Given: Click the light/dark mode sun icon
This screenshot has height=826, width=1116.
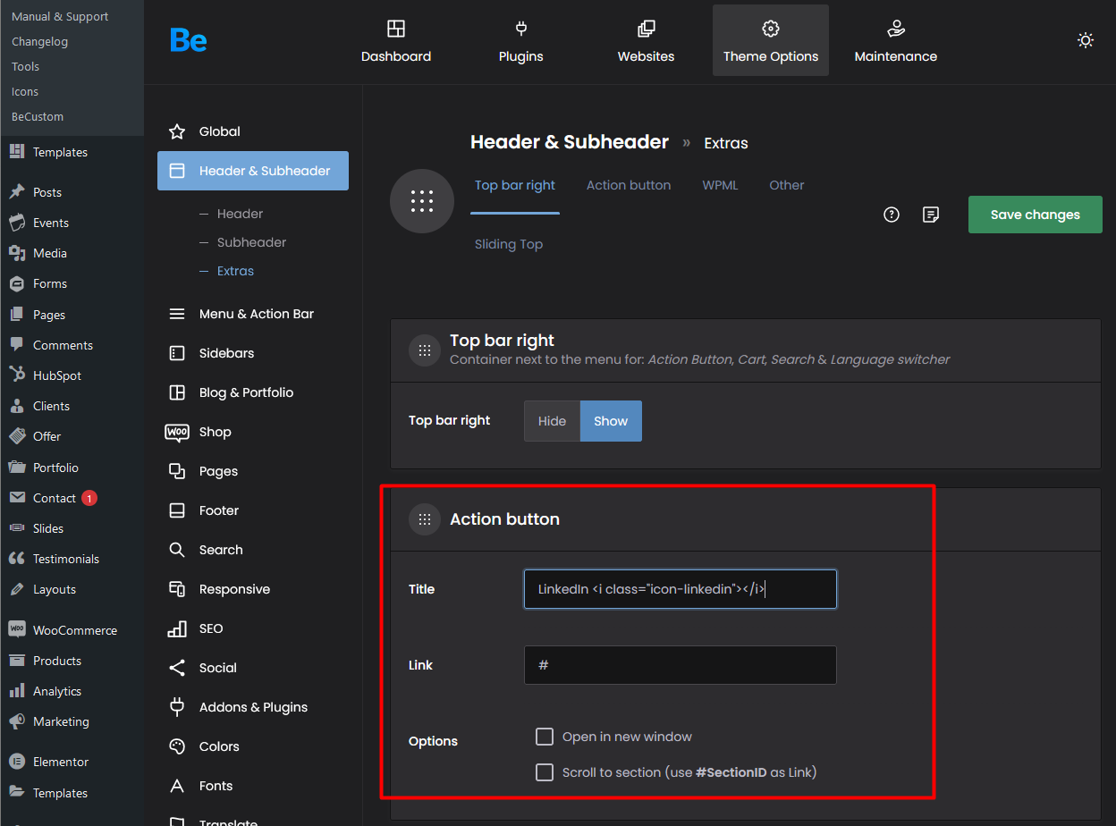Looking at the screenshot, I should pyautogui.click(x=1086, y=40).
